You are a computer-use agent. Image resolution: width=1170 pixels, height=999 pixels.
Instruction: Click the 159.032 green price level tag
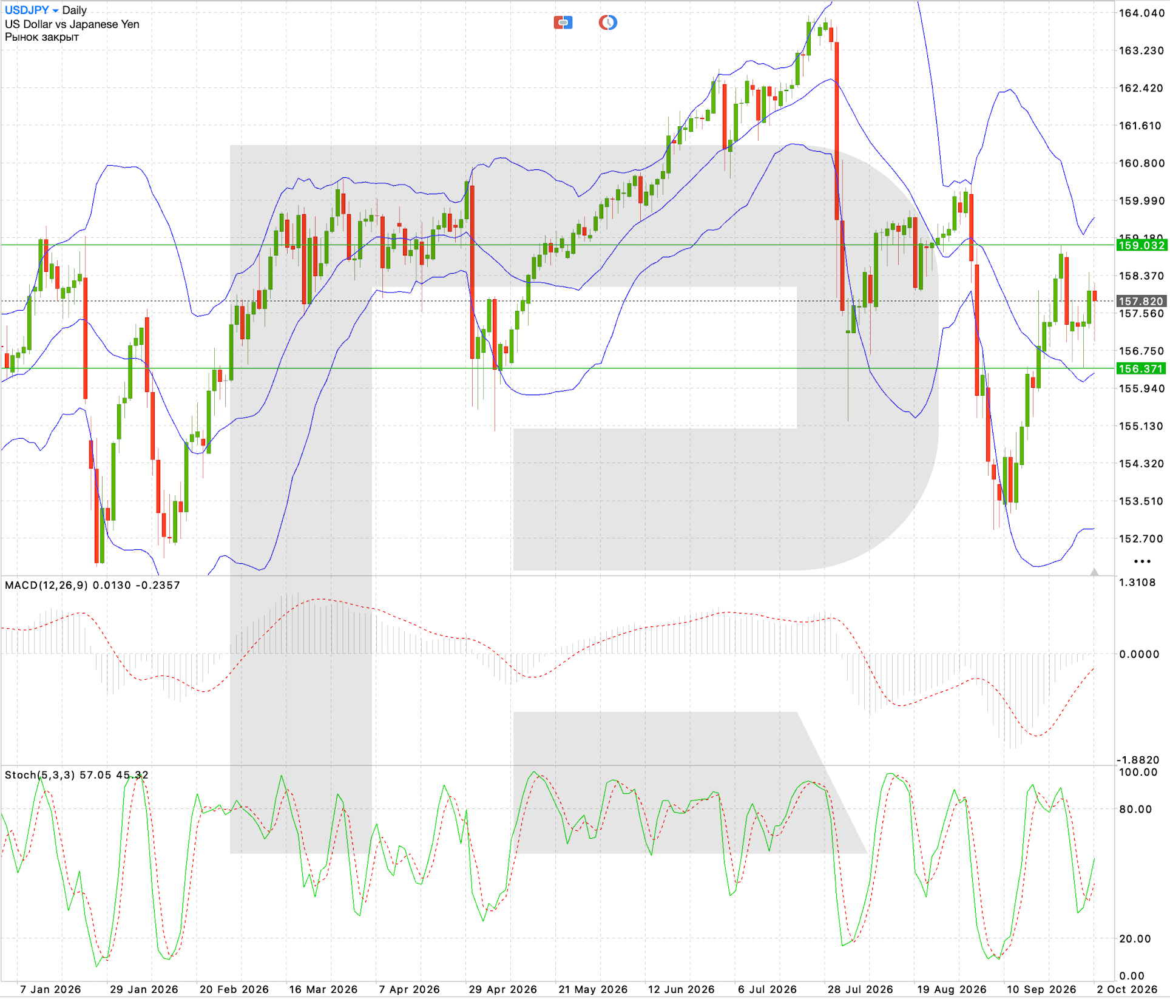(1141, 245)
